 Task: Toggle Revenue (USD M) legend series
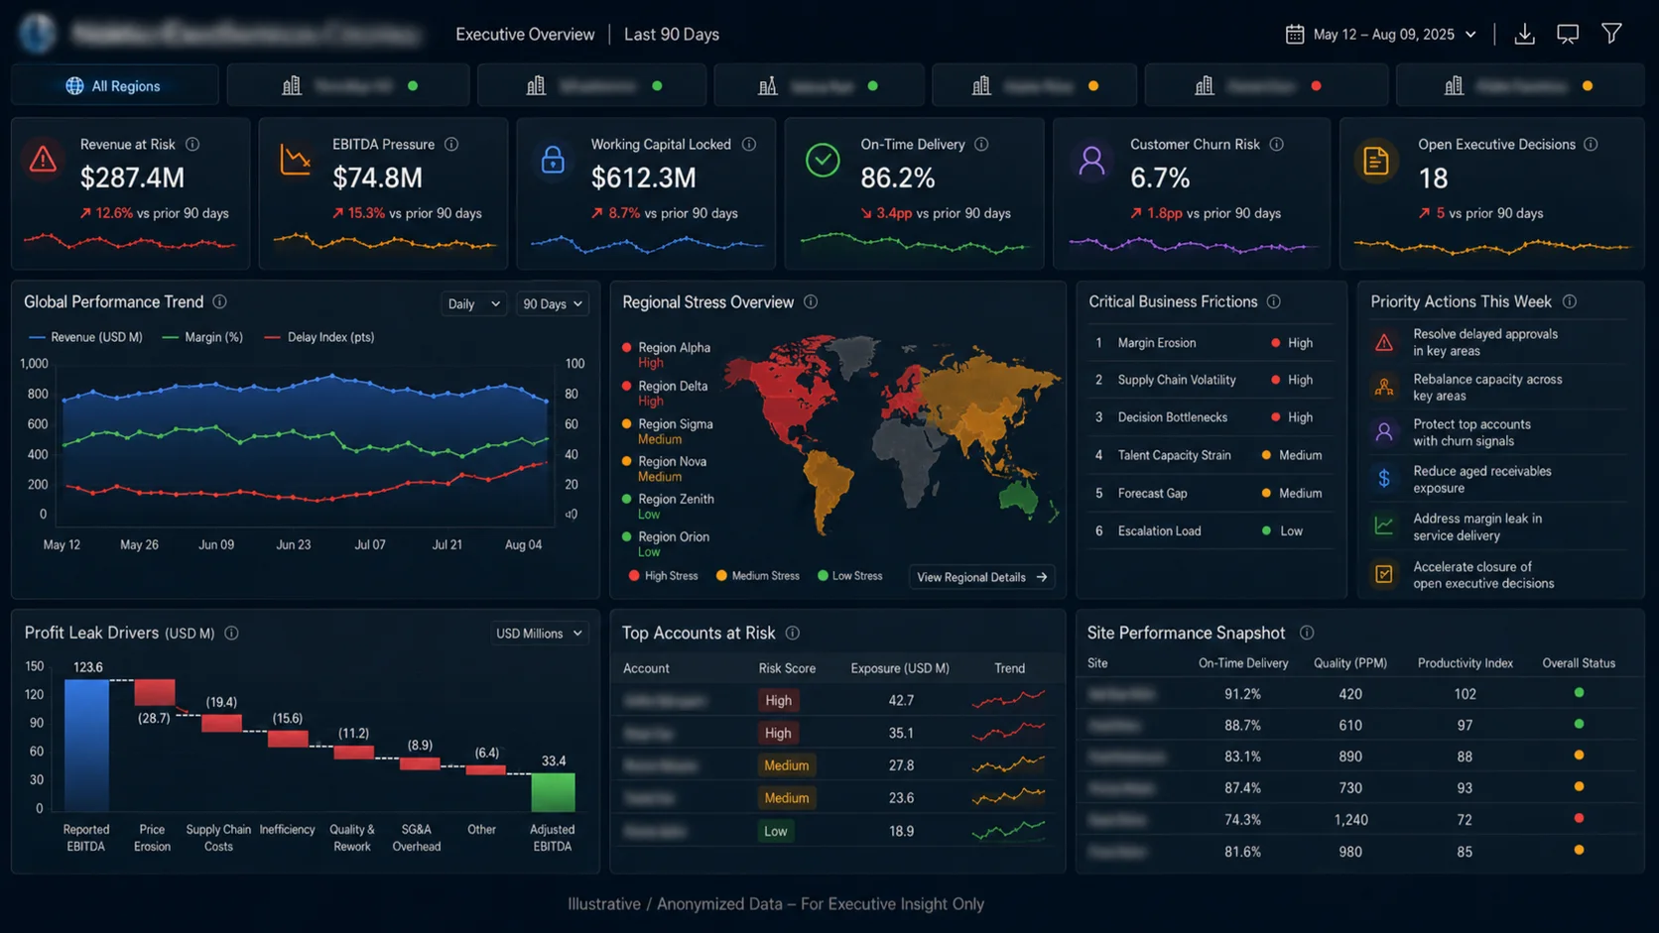click(85, 338)
